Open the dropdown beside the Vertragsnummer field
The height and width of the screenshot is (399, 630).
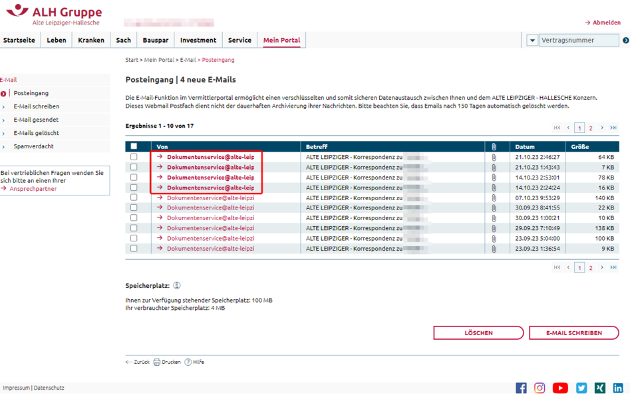pos(532,40)
